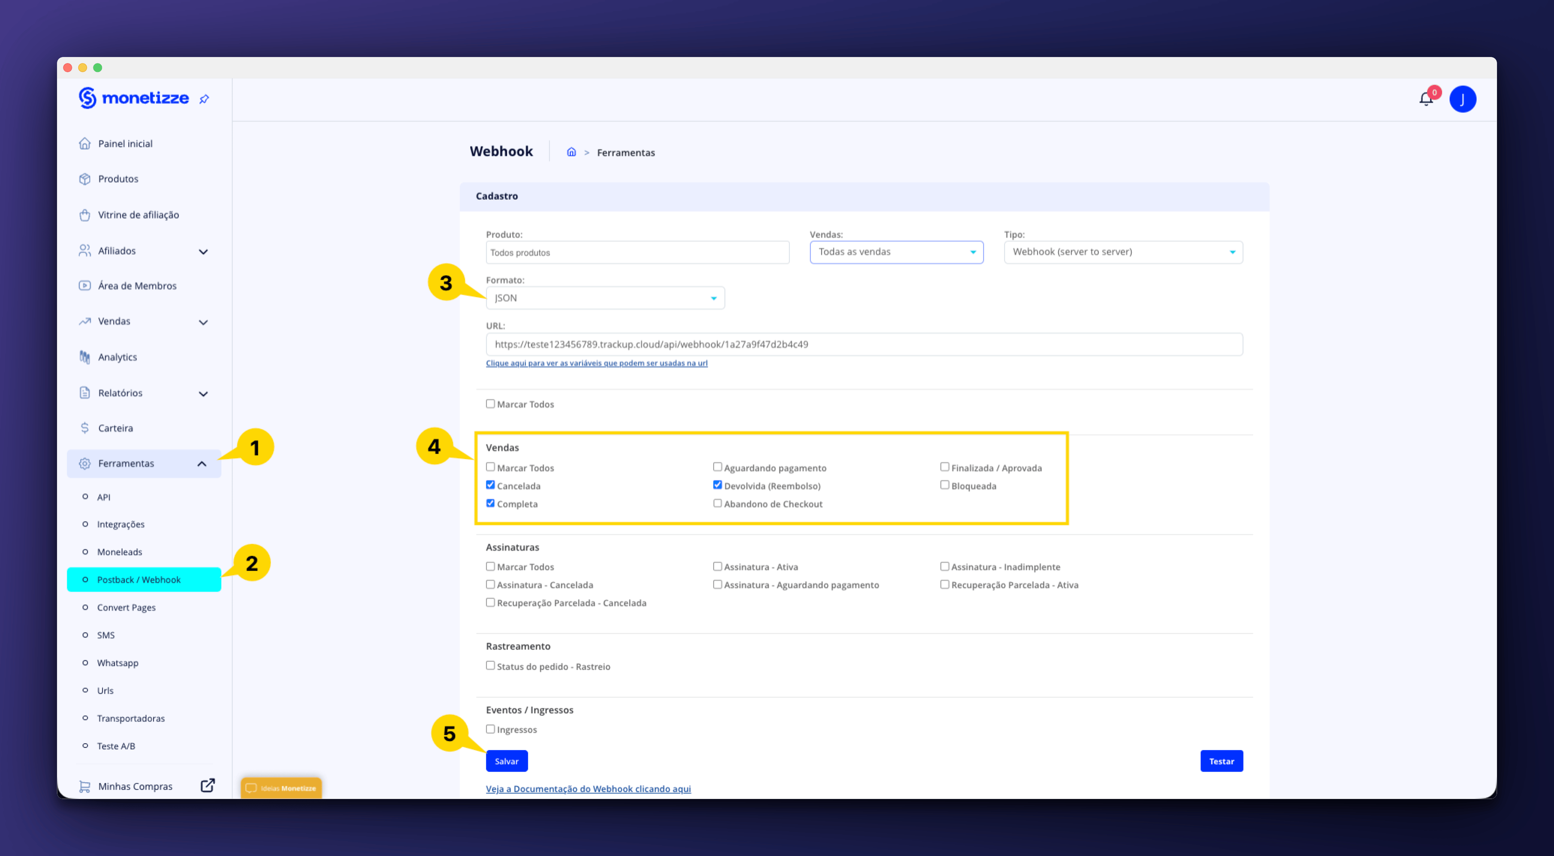Collapse the Ferramentas submenu chevron

[x=202, y=464]
